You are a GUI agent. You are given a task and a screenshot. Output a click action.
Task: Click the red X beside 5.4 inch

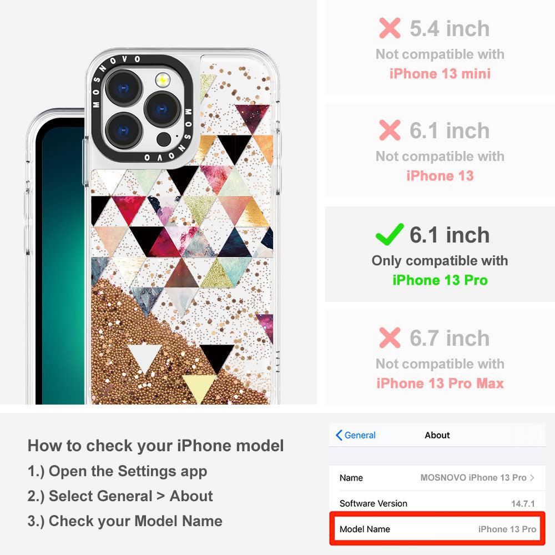[390, 28]
